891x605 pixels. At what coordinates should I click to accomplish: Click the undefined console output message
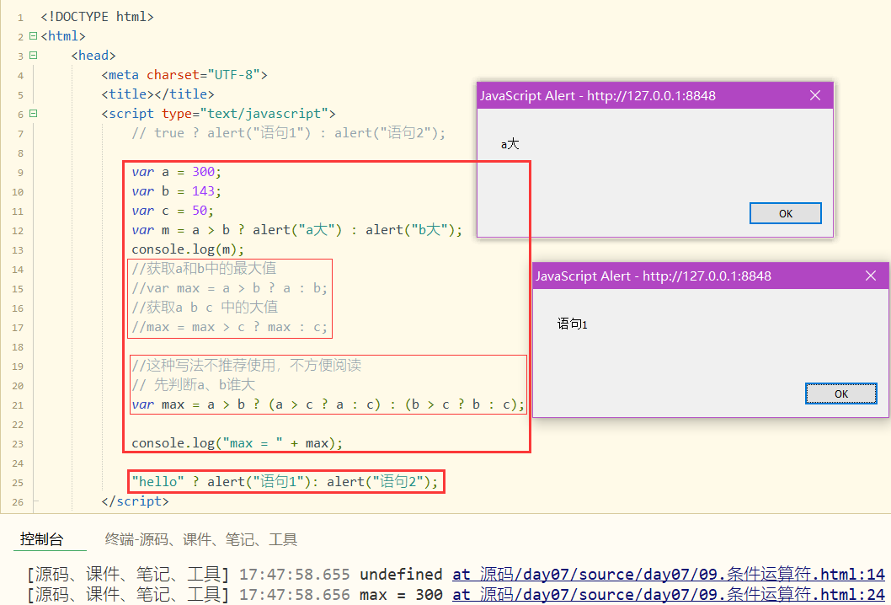[x=400, y=574]
